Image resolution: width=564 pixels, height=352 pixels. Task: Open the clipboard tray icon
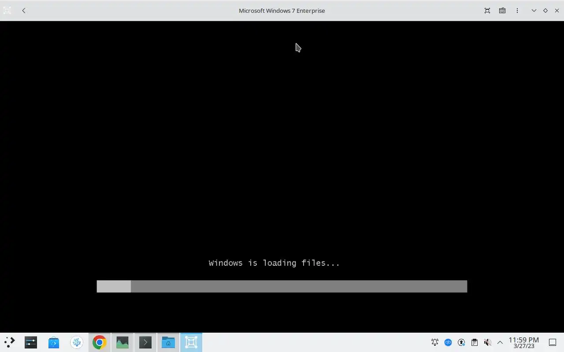tap(475, 342)
